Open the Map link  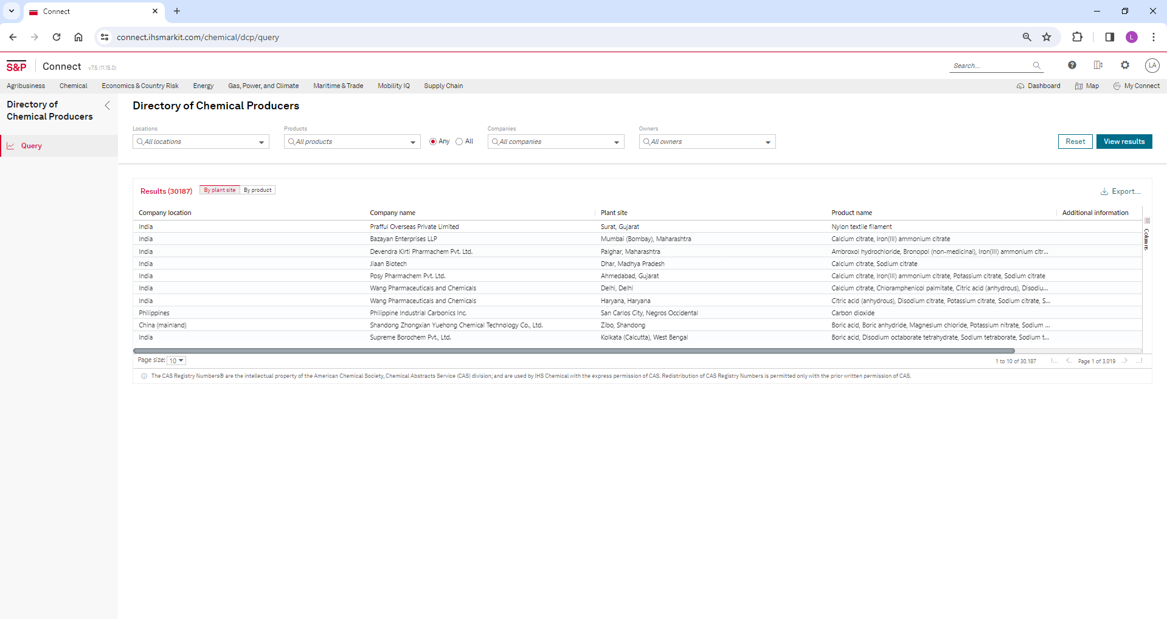(x=1087, y=86)
